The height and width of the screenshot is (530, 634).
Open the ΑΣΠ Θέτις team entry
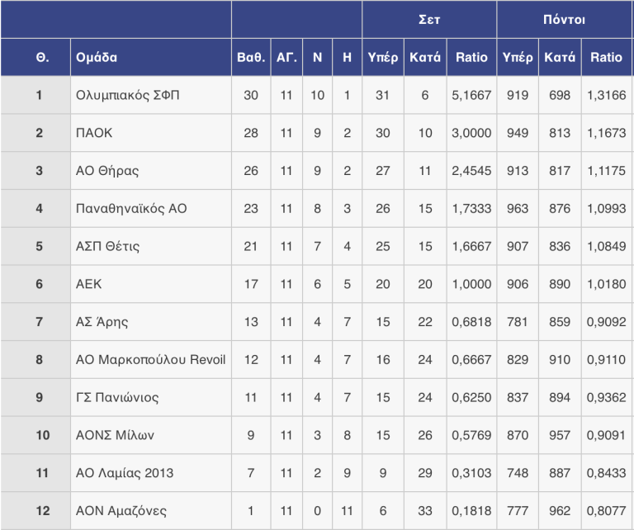tap(107, 246)
